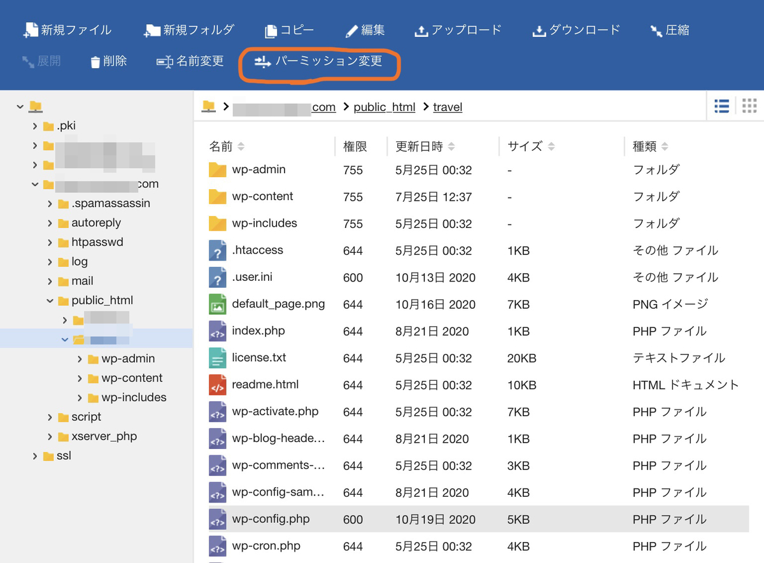This screenshot has width=764, height=563.
Task: Download files using ダウンロード
Action: (576, 30)
